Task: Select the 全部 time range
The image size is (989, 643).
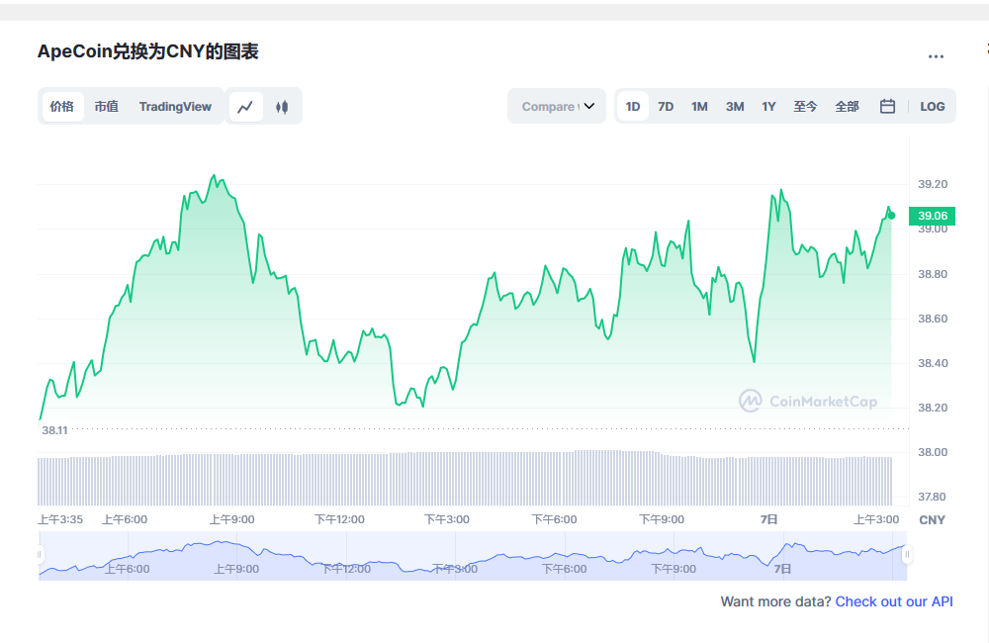Action: click(x=847, y=107)
